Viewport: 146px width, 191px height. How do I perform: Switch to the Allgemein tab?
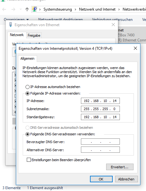pyautogui.click(x=27, y=58)
